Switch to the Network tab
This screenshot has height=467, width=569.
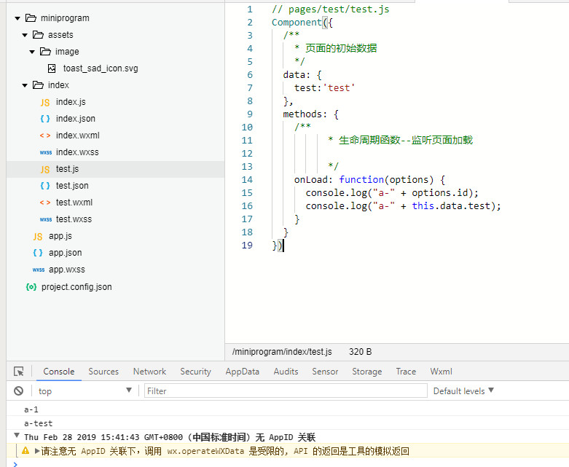point(149,372)
